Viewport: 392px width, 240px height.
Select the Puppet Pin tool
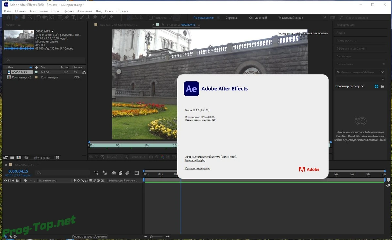pyautogui.click(x=111, y=17)
